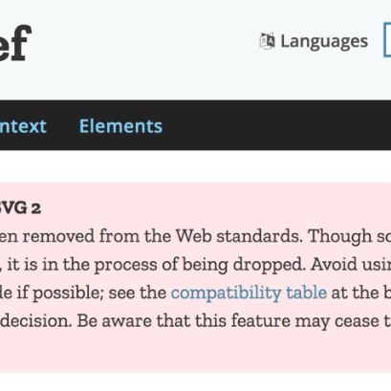Click the page title ending in 'ef'
Image resolution: width=391 pixels, height=391 pixels.
[15, 43]
